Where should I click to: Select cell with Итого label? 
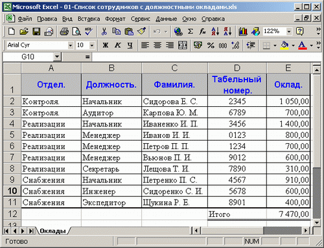[237, 214]
